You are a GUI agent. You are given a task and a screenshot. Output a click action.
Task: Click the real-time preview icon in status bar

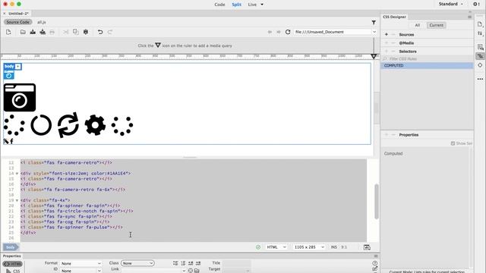(367, 247)
